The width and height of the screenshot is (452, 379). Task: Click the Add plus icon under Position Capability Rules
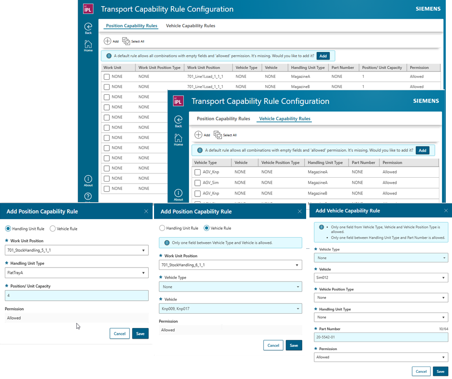[107, 41]
